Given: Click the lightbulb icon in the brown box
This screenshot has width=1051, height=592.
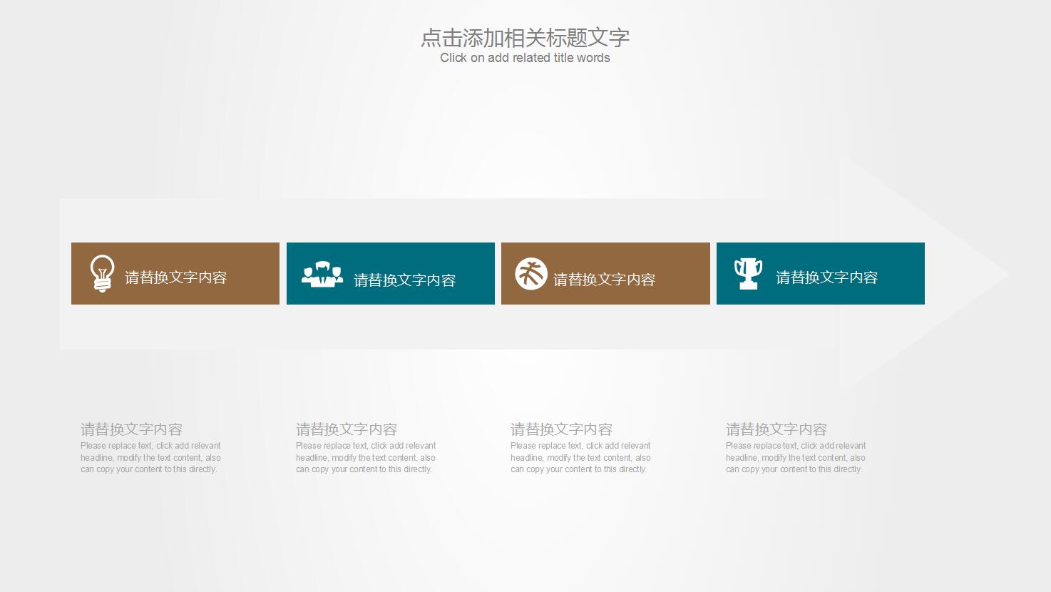Looking at the screenshot, I should tap(102, 274).
